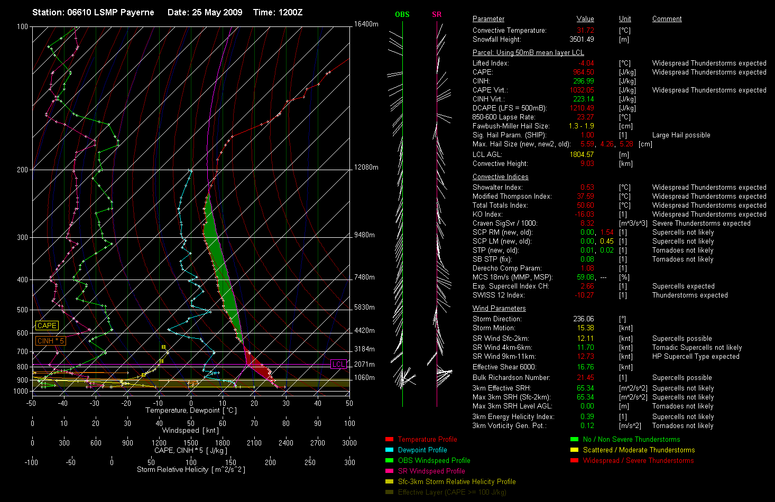Click the underlined Parameter column header

488,19
